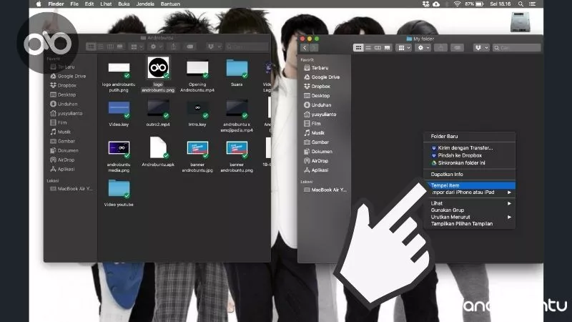Screen dimensions: 572x322
Task: Choose Tampilkan Pilihan Tampilan from context menu
Action: point(470,224)
